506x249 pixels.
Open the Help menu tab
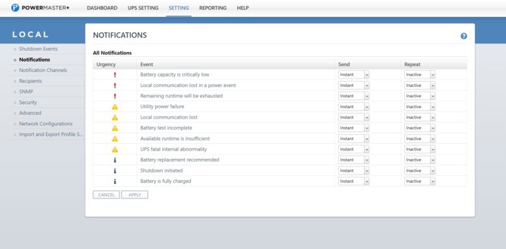point(243,8)
